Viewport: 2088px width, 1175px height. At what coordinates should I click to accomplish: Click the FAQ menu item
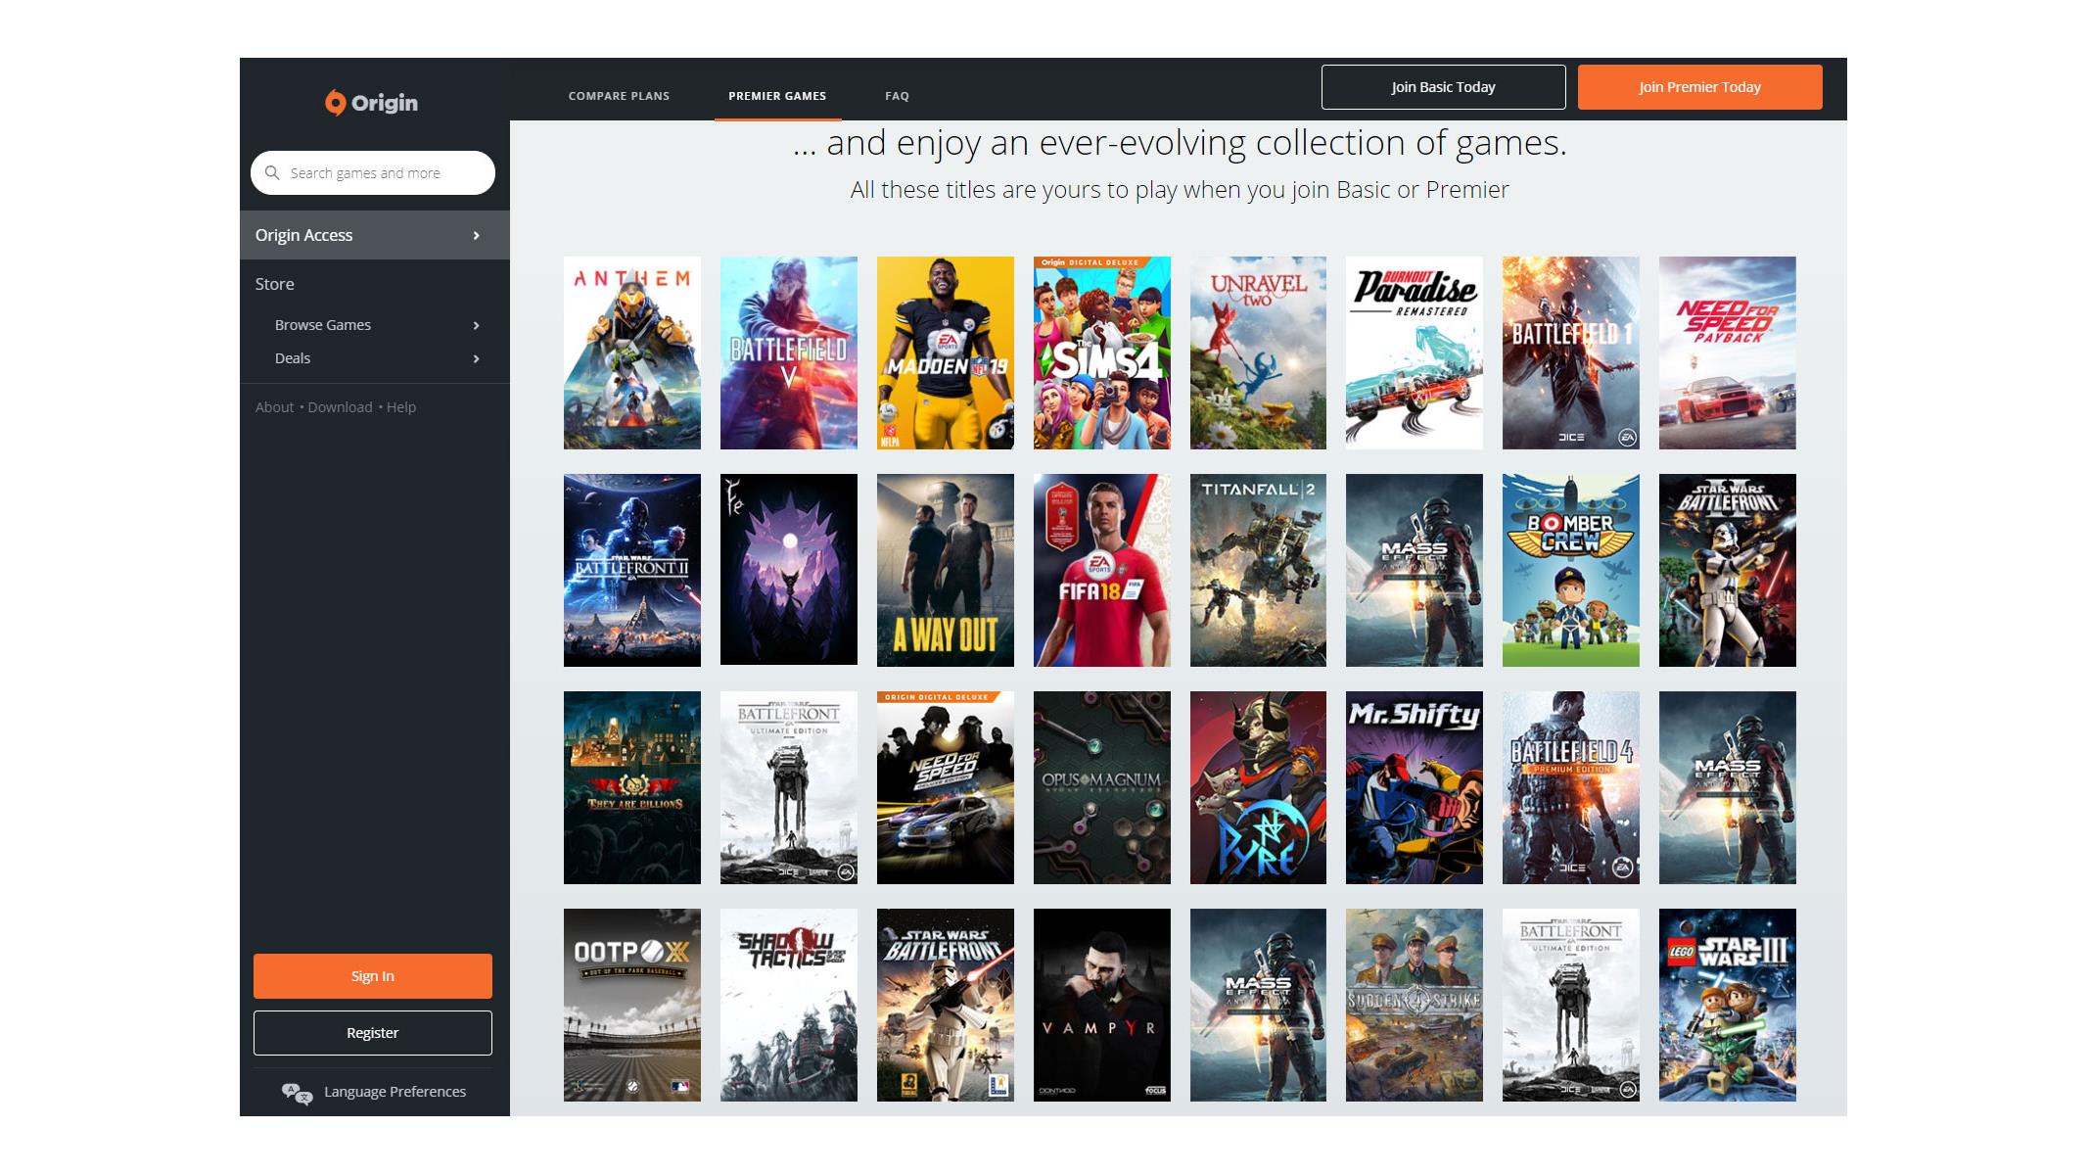pos(895,95)
